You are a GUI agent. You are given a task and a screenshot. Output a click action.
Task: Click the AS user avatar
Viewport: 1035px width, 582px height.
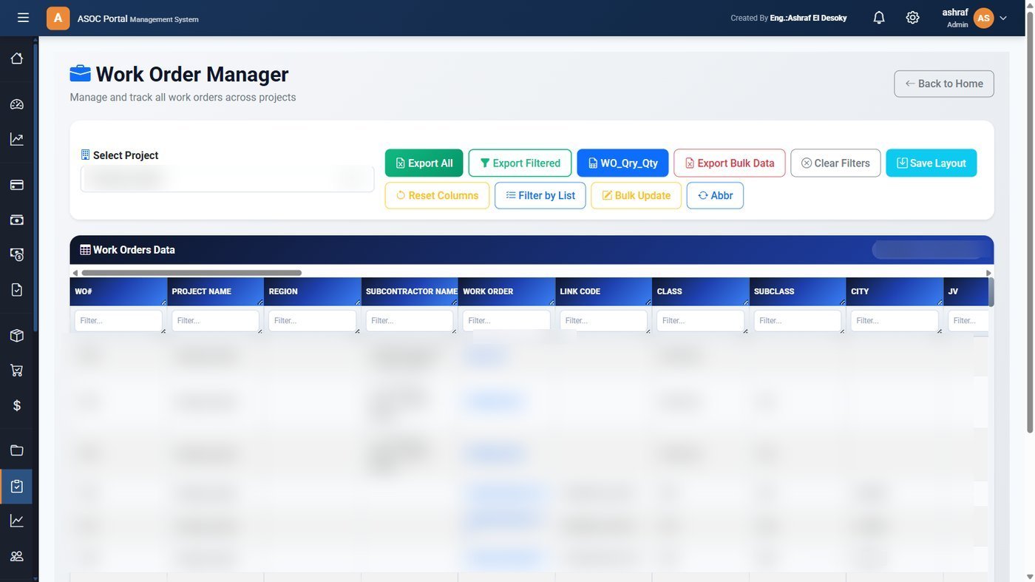point(983,18)
